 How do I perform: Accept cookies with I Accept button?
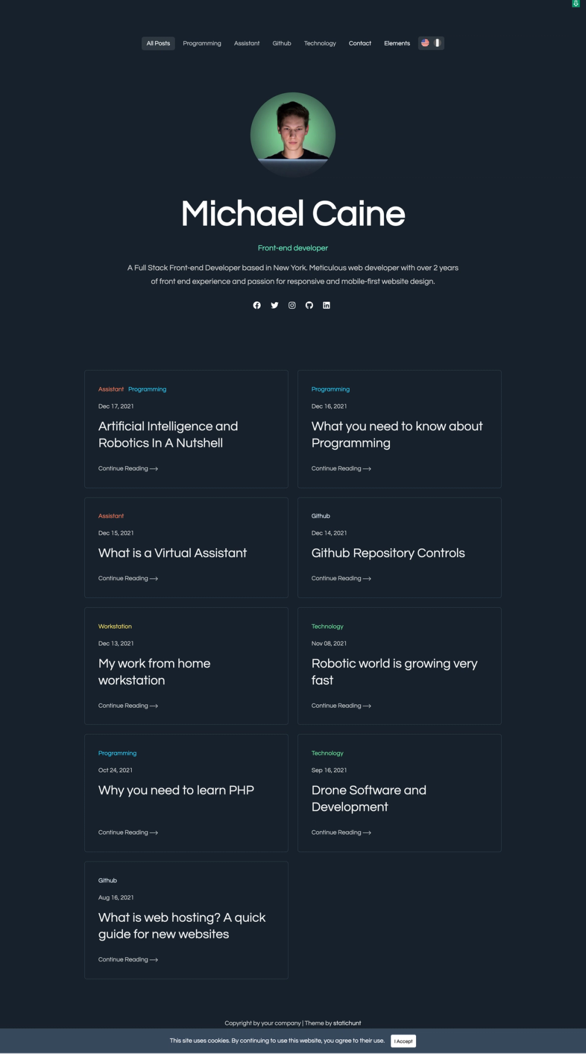403,1041
